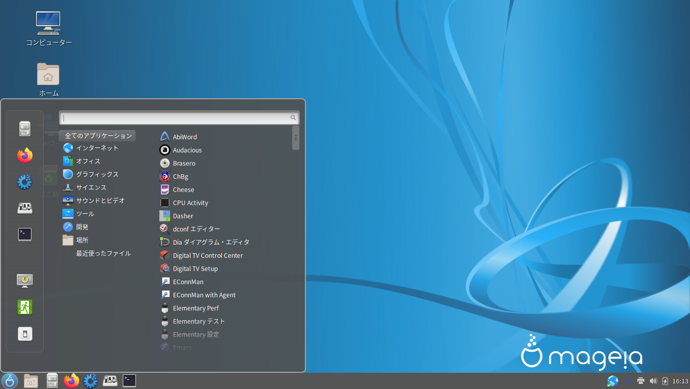Click the application list scrollbar handle
Viewport: 690px width, 389px height.
296,138
